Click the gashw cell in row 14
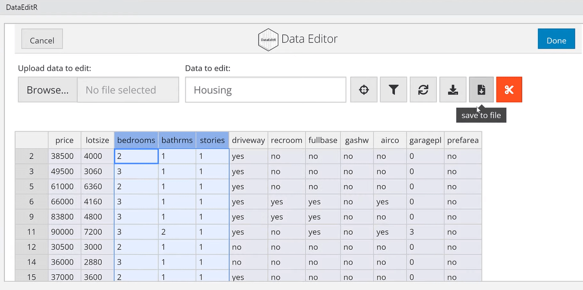Image resolution: width=583 pixels, height=290 pixels. point(357,262)
